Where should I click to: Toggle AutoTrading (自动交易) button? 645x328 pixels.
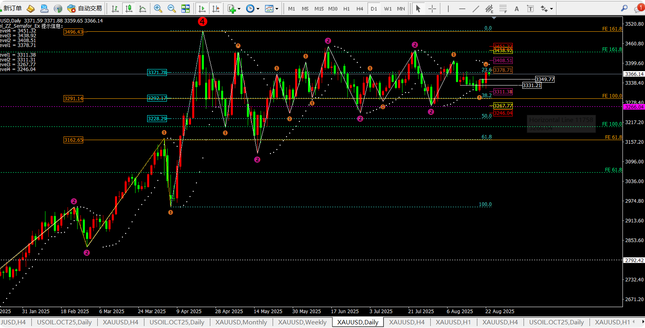pos(84,8)
